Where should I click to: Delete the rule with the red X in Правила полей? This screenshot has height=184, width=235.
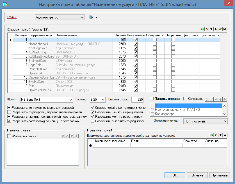[216, 135]
